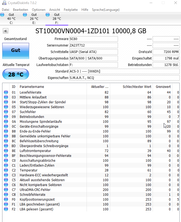
Task: Open the Bearbeiten menu
Action: (21, 10)
